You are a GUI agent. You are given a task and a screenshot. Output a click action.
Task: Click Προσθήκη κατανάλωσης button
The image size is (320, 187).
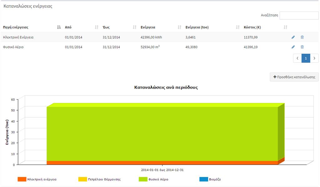tap(294, 77)
